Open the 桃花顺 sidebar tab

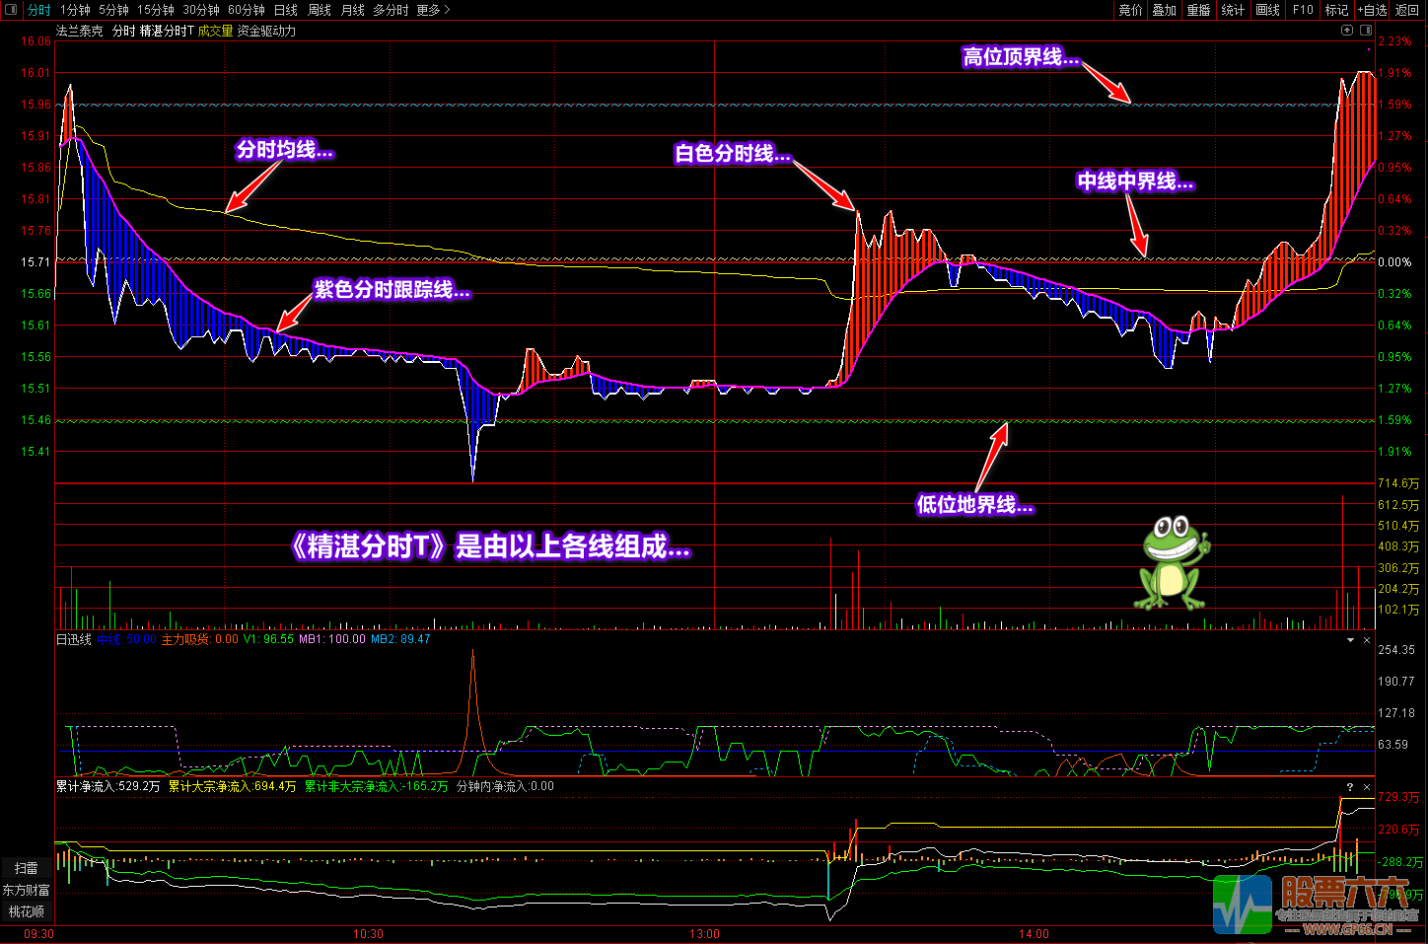(x=27, y=911)
